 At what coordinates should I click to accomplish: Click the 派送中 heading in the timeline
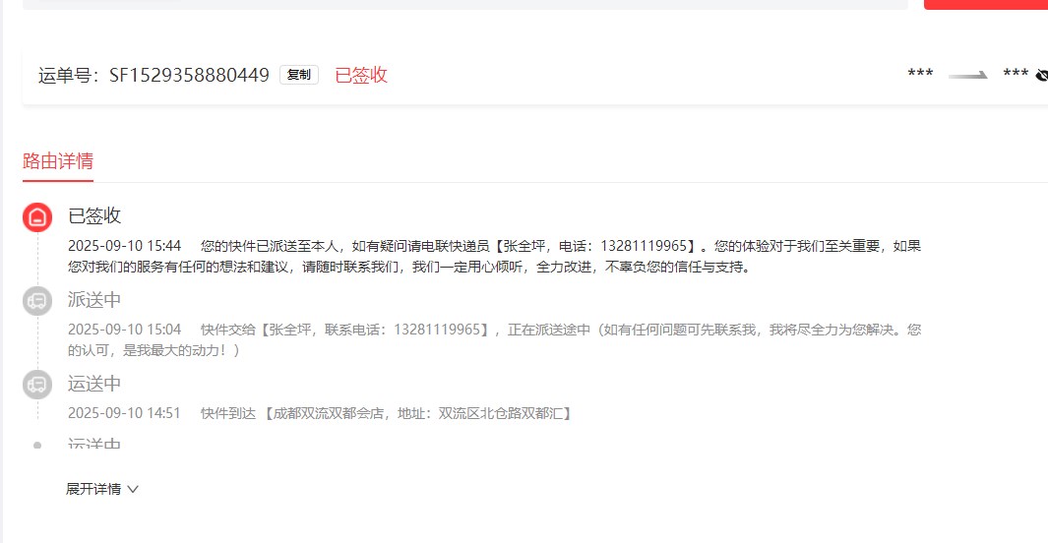94,299
